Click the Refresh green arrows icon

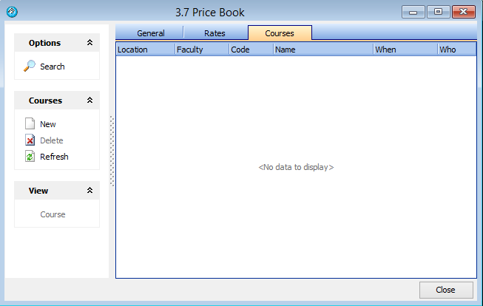(x=30, y=157)
